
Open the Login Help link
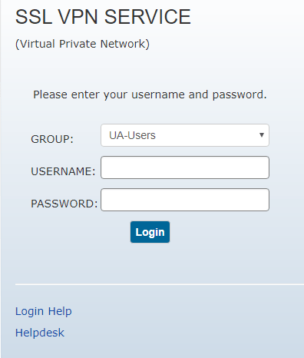click(44, 311)
